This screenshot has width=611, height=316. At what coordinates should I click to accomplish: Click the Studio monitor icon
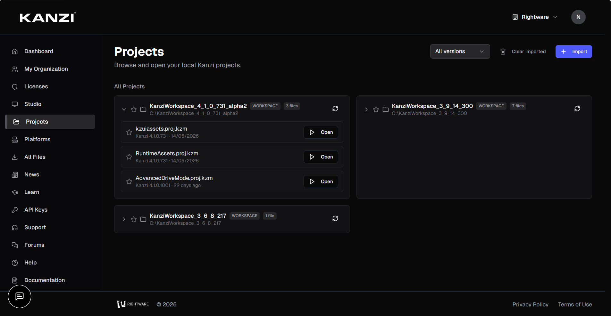15,104
